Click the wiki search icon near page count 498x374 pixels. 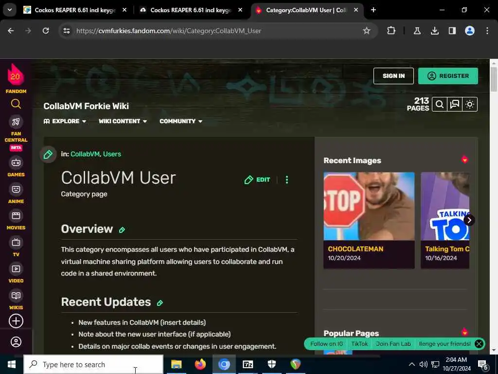pos(440,104)
